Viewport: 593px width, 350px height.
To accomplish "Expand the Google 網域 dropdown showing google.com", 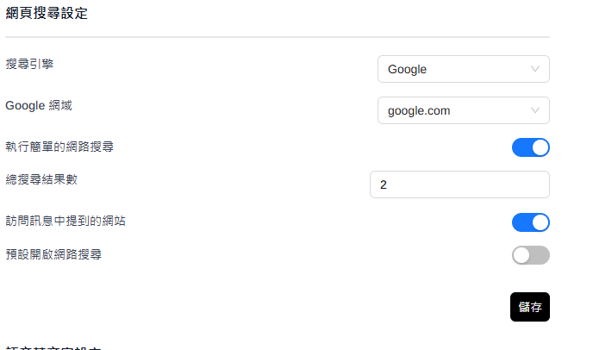I will (463, 110).
